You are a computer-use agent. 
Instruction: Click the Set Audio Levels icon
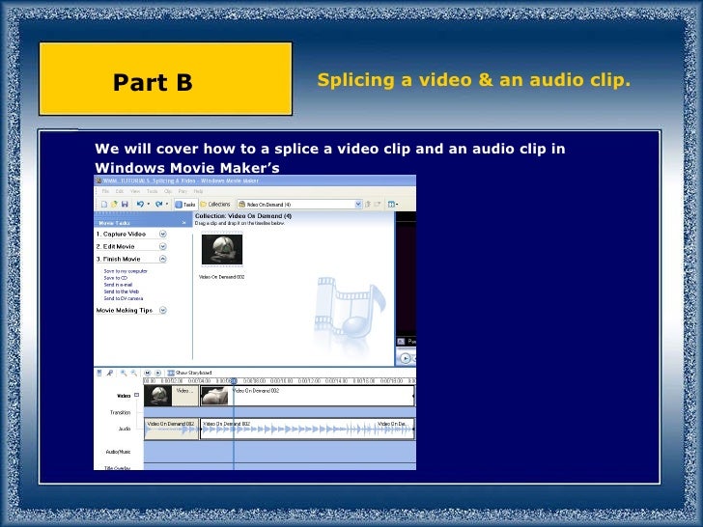point(99,373)
